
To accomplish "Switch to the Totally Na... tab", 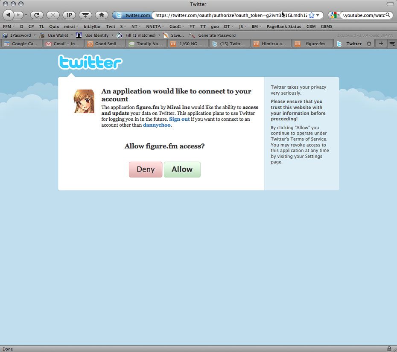I will (x=146, y=44).
